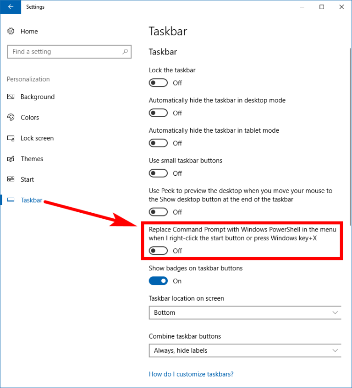Open Combine taskbar buttons dropdown
Screen dimensions: 352x388
tap(245, 350)
